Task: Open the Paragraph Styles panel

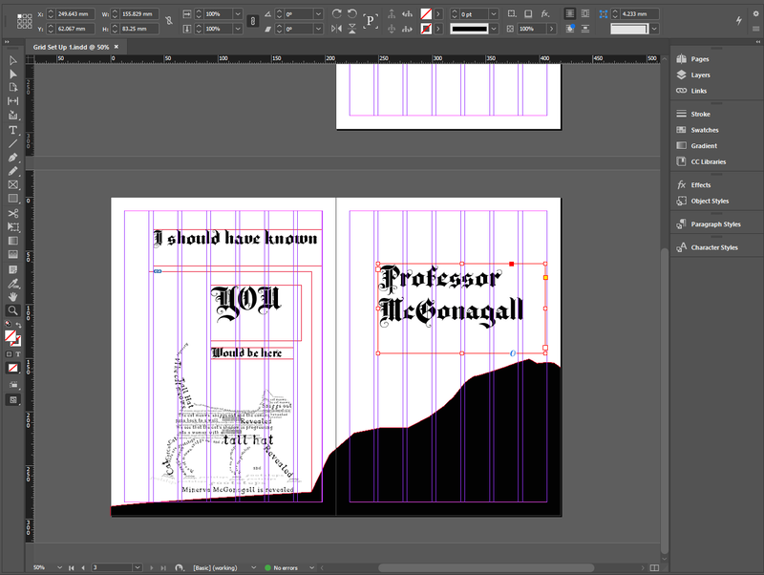Action: [x=715, y=224]
